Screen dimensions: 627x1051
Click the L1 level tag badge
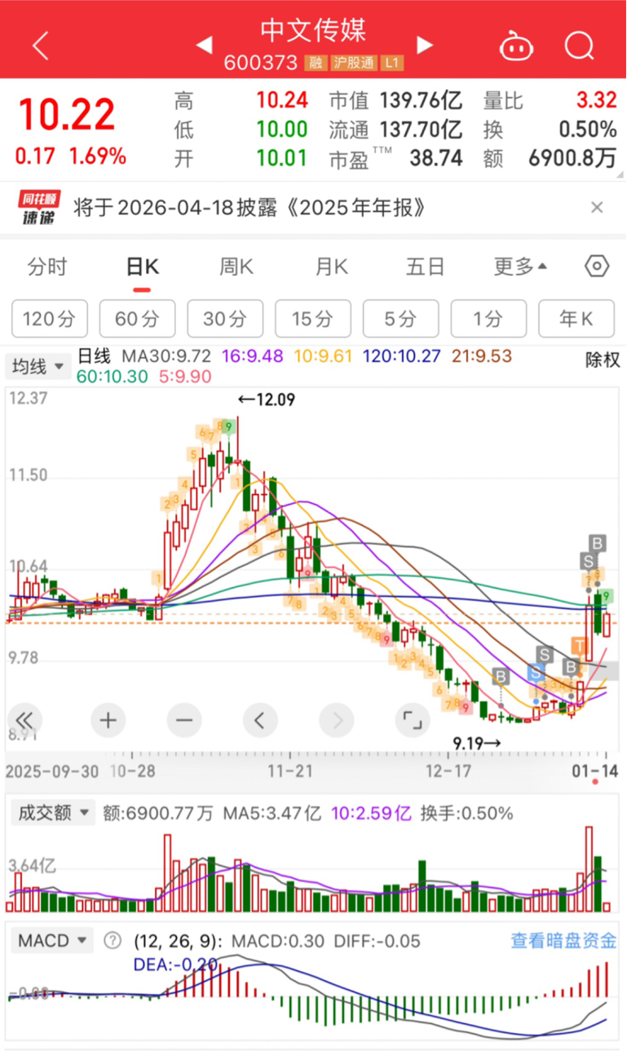(x=393, y=64)
